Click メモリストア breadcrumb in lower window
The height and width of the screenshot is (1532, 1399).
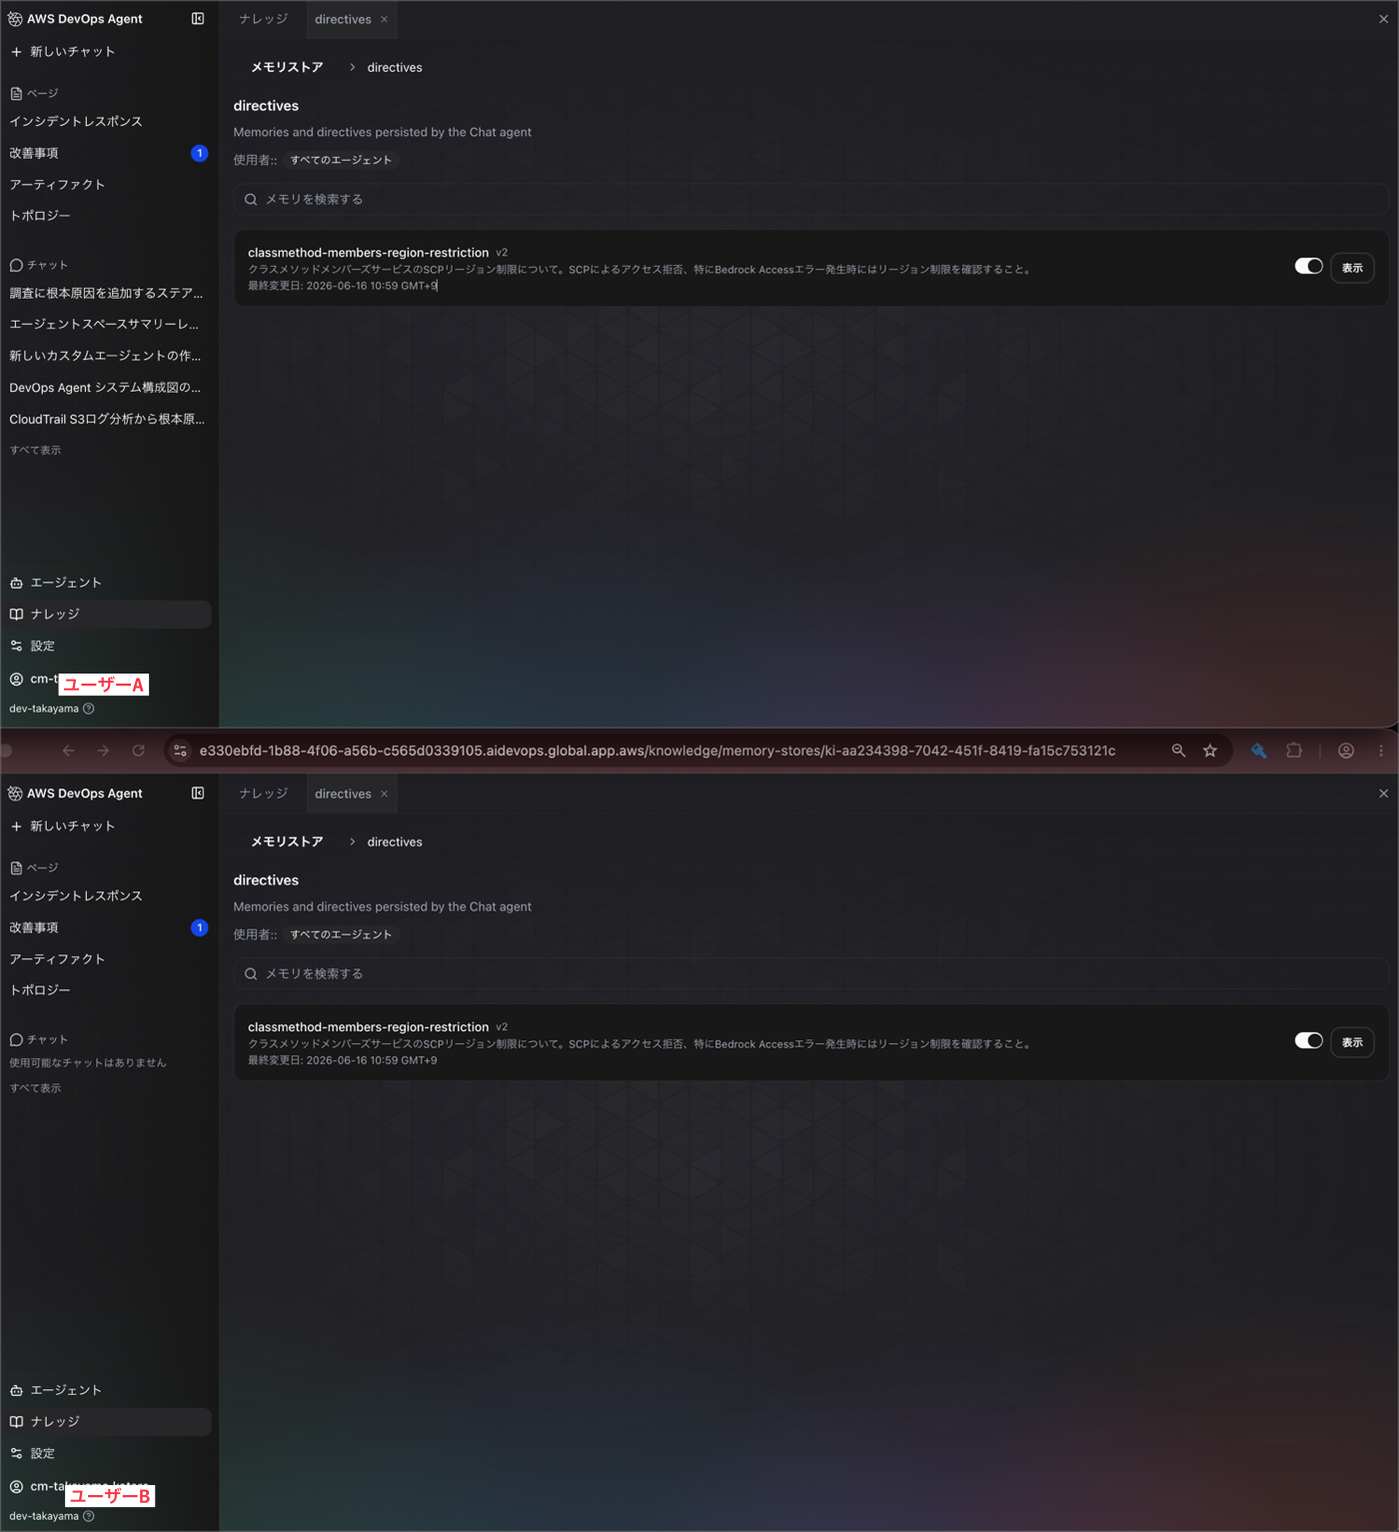(x=287, y=841)
